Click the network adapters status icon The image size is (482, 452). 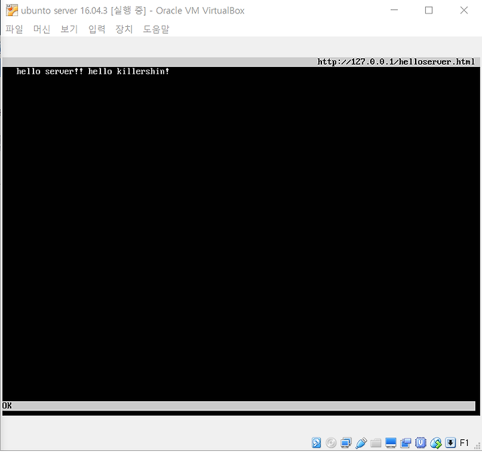[346, 443]
